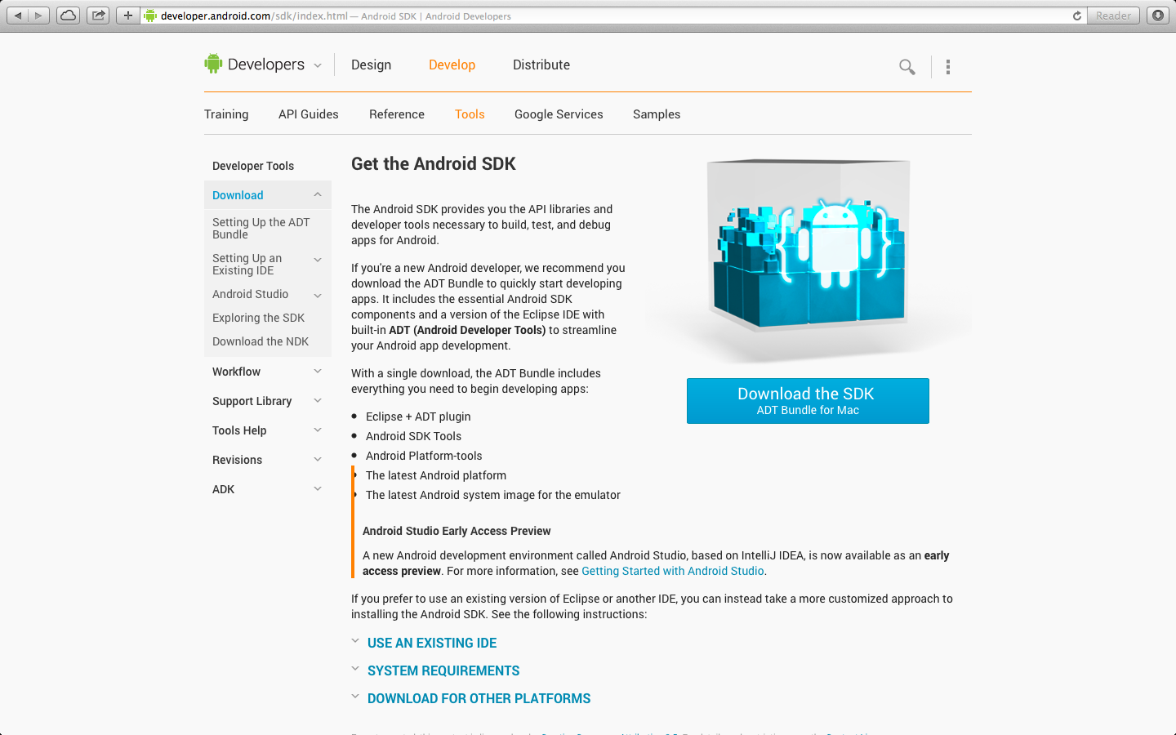
Task: Follow Getting Started with Android Studio link
Action: pos(673,571)
